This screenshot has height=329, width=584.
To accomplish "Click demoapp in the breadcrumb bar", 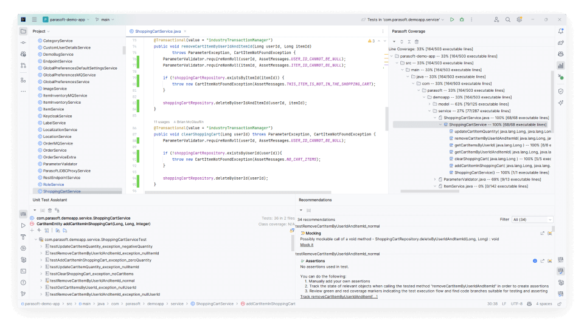I will point(155,304).
